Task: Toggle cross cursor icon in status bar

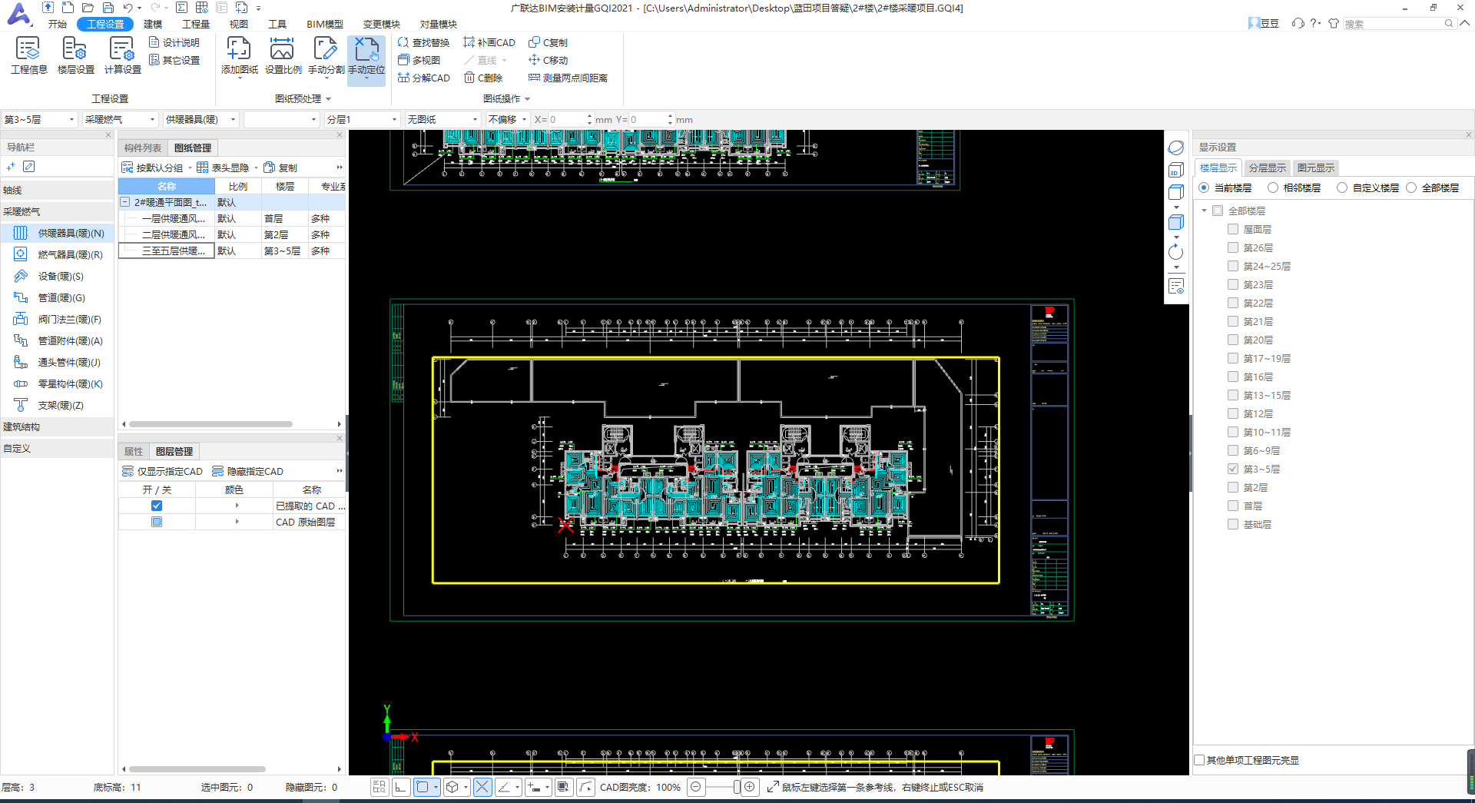Action: tap(482, 787)
